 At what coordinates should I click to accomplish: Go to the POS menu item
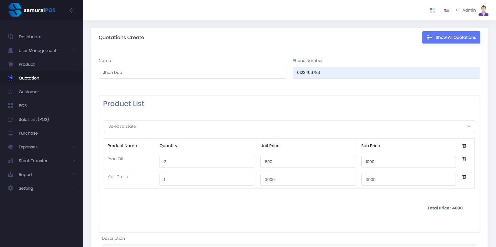(x=23, y=105)
